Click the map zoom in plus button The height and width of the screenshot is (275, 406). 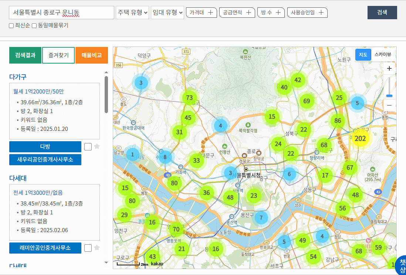click(389, 69)
